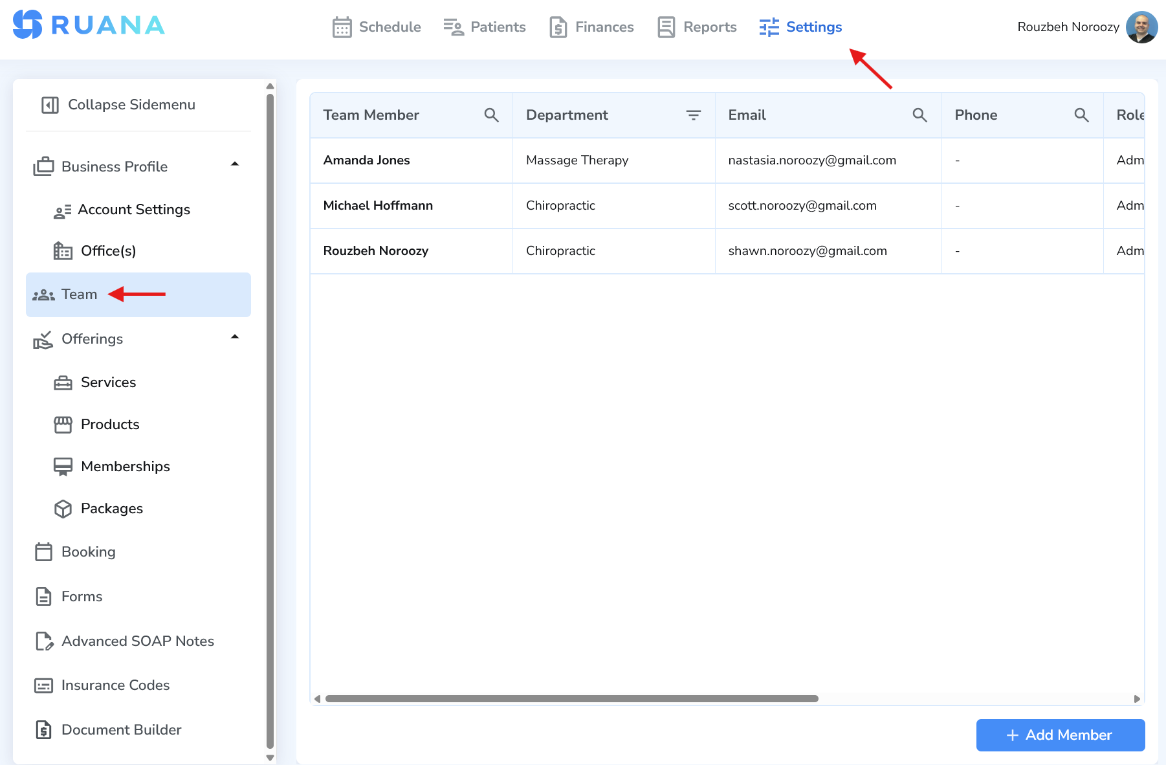Toggle the sidebar with Collapse Sidemenu
The image size is (1166, 765).
pos(131,104)
